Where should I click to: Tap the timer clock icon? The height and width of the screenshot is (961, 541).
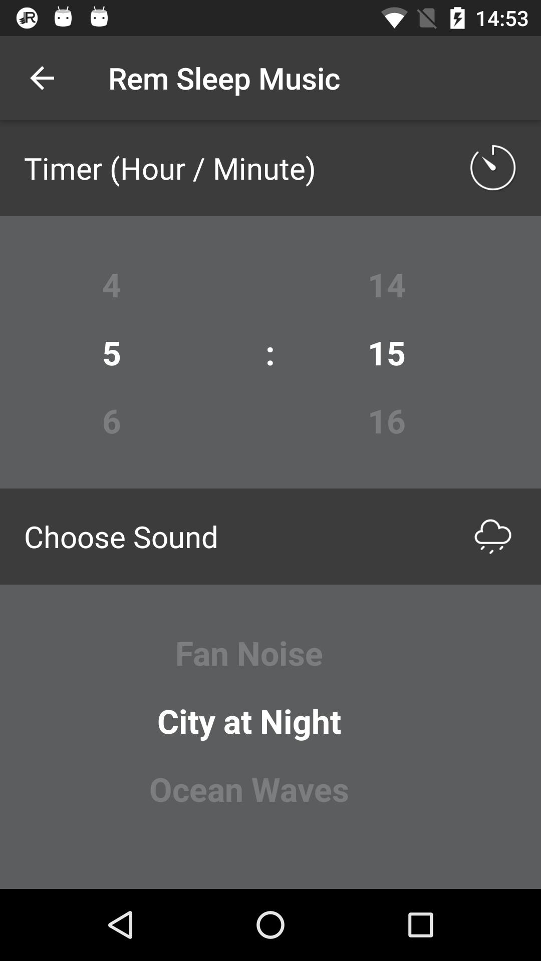[492, 168]
